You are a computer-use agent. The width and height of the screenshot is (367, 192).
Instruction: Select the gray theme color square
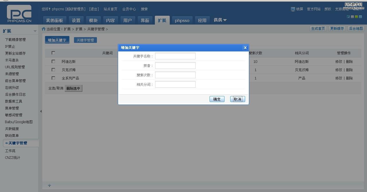pyautogui.click(x=352, y=17)
